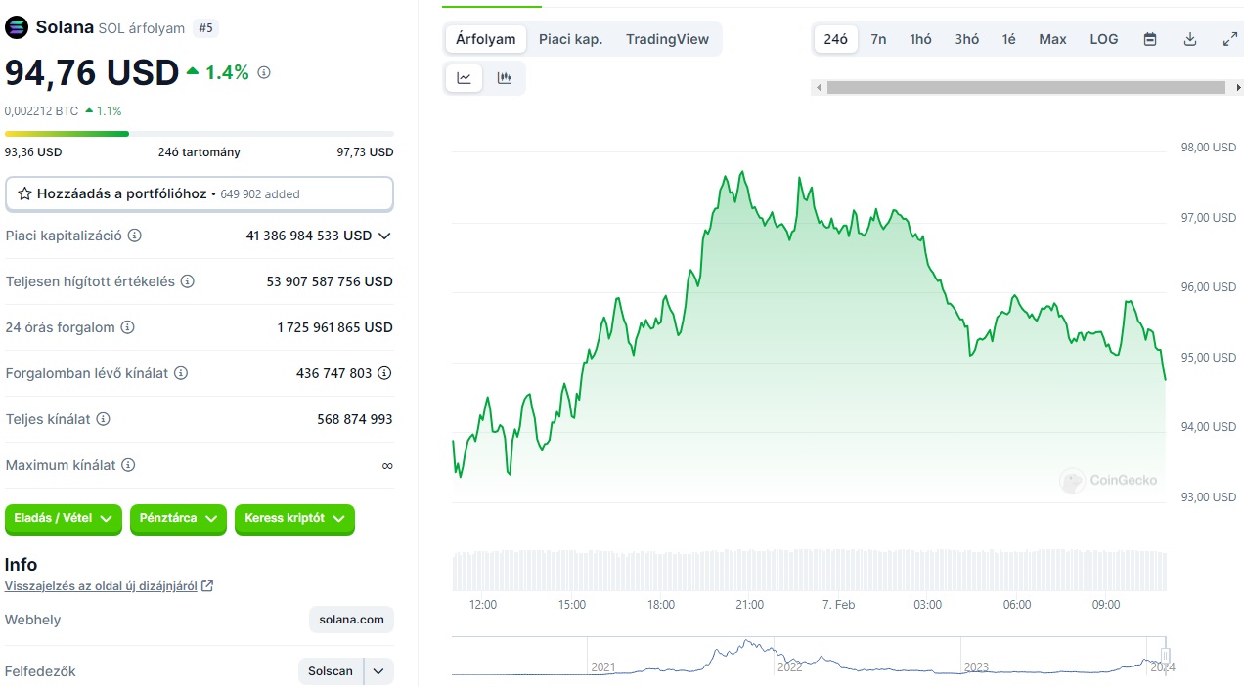Open the calendar date range picker
Viewport: 1244px width, 687px height.
[1150, 39]
